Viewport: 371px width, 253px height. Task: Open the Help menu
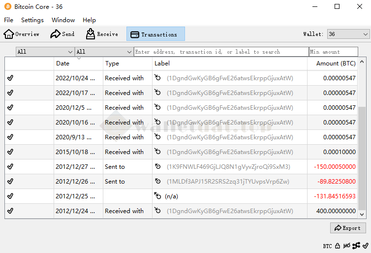[89, 20]
